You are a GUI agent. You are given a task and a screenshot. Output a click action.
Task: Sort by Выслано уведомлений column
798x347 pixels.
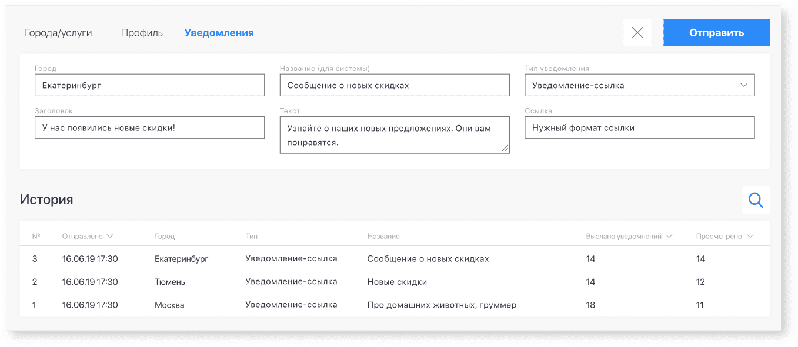pos(628,236)
